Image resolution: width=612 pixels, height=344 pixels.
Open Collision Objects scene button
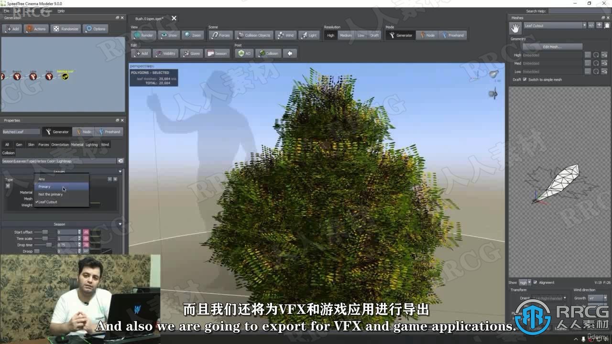(x=254, y=35)
